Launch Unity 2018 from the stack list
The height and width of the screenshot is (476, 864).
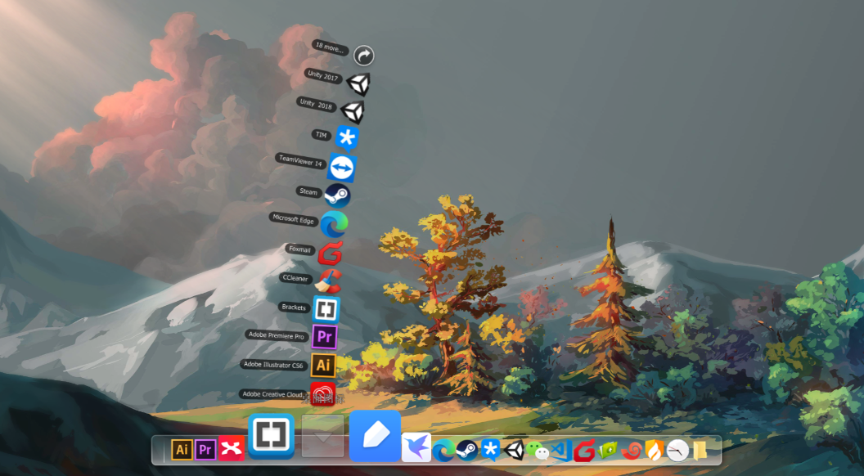point(353,112)
